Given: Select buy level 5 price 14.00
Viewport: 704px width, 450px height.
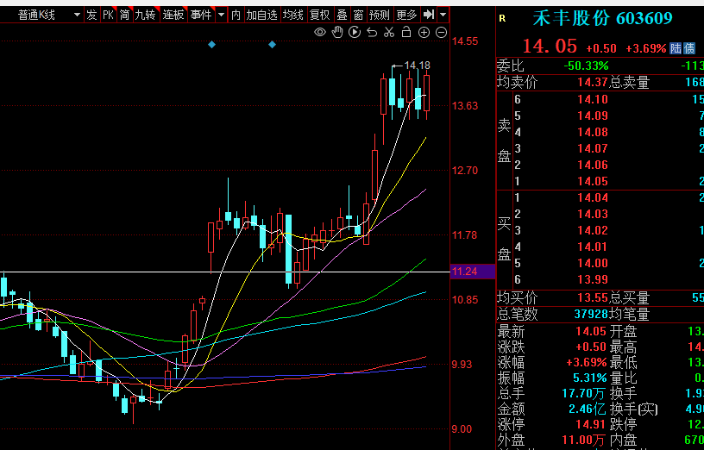Looking at the screenshot, I should click(593, 263).
